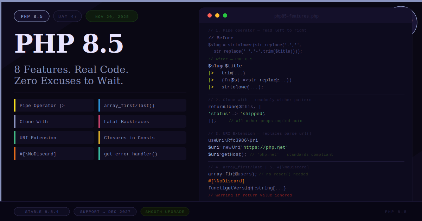Select the Pipe Operator |> feature entry
422x221 pixels.
pyautogui.click(x=54, y=105)
